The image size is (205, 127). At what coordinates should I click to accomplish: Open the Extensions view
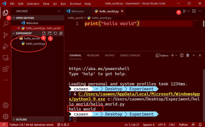[6, 69]
